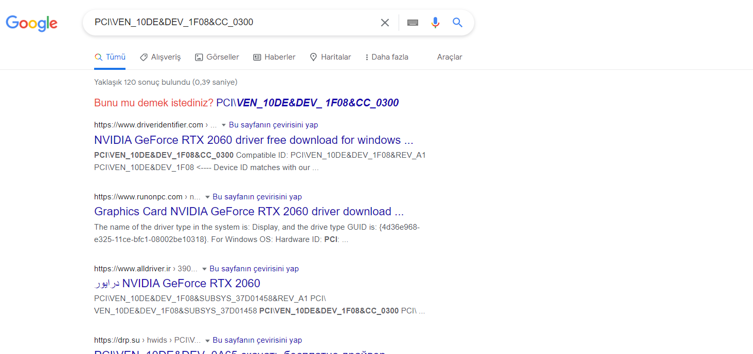The width and height of the screenshot is (753, 354).
Task: Go to the Google homepage logo
Action: (x=31, y=23)
